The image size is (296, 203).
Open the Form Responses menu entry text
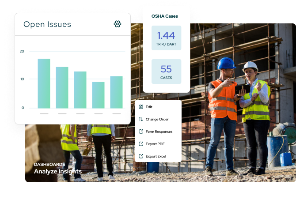(x=159, y=132)
